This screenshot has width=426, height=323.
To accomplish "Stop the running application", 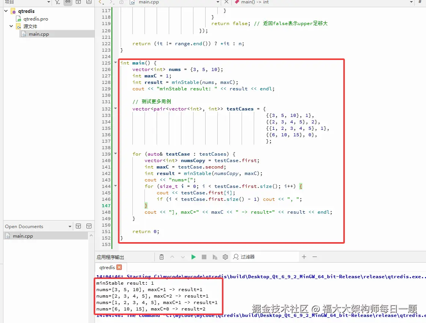I will coord(204,257).
